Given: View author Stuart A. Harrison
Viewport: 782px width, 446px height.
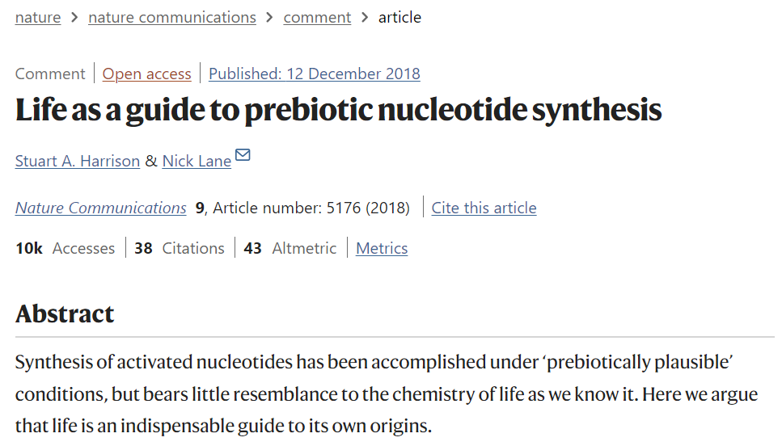Looking at the screenshot, I should pos(78,161).
